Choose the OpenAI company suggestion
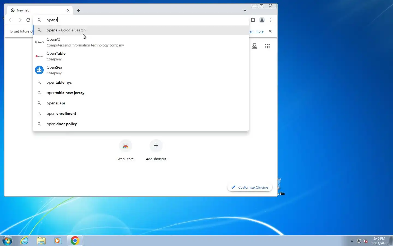Screen dimensions: 393x246 pos(141,42)
